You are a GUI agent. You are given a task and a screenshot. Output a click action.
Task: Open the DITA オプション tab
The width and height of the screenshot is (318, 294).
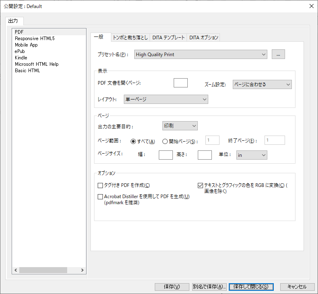[x=203, y=37]
